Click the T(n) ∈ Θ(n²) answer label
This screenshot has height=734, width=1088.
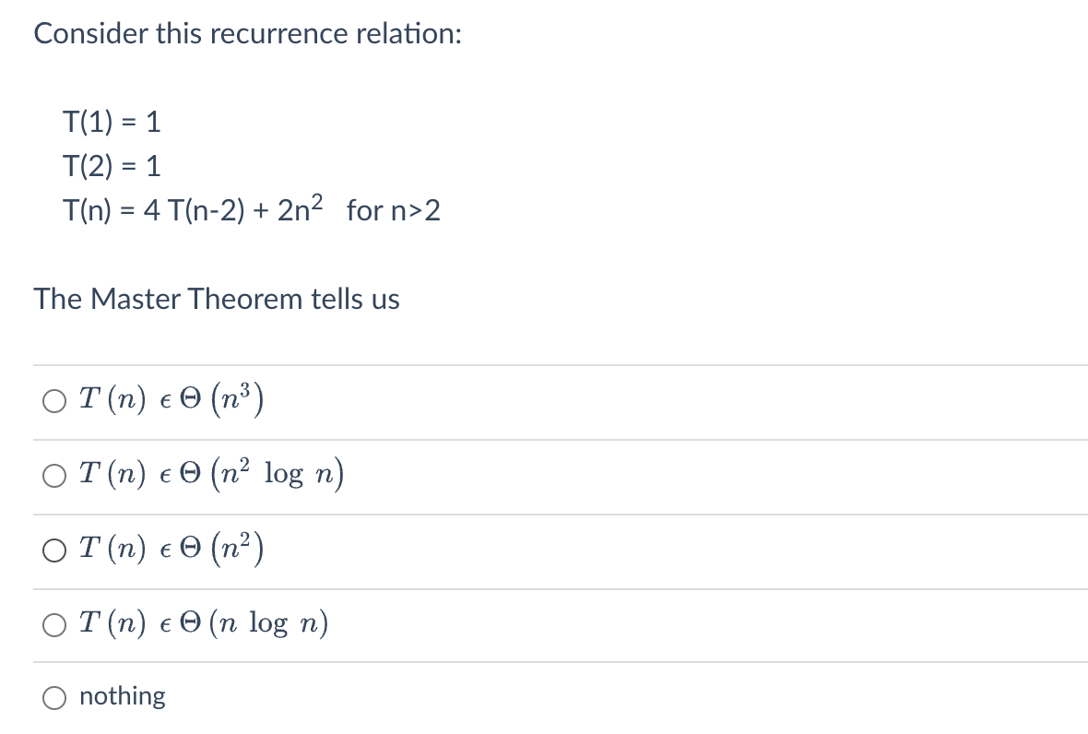[x=171, y=549]
